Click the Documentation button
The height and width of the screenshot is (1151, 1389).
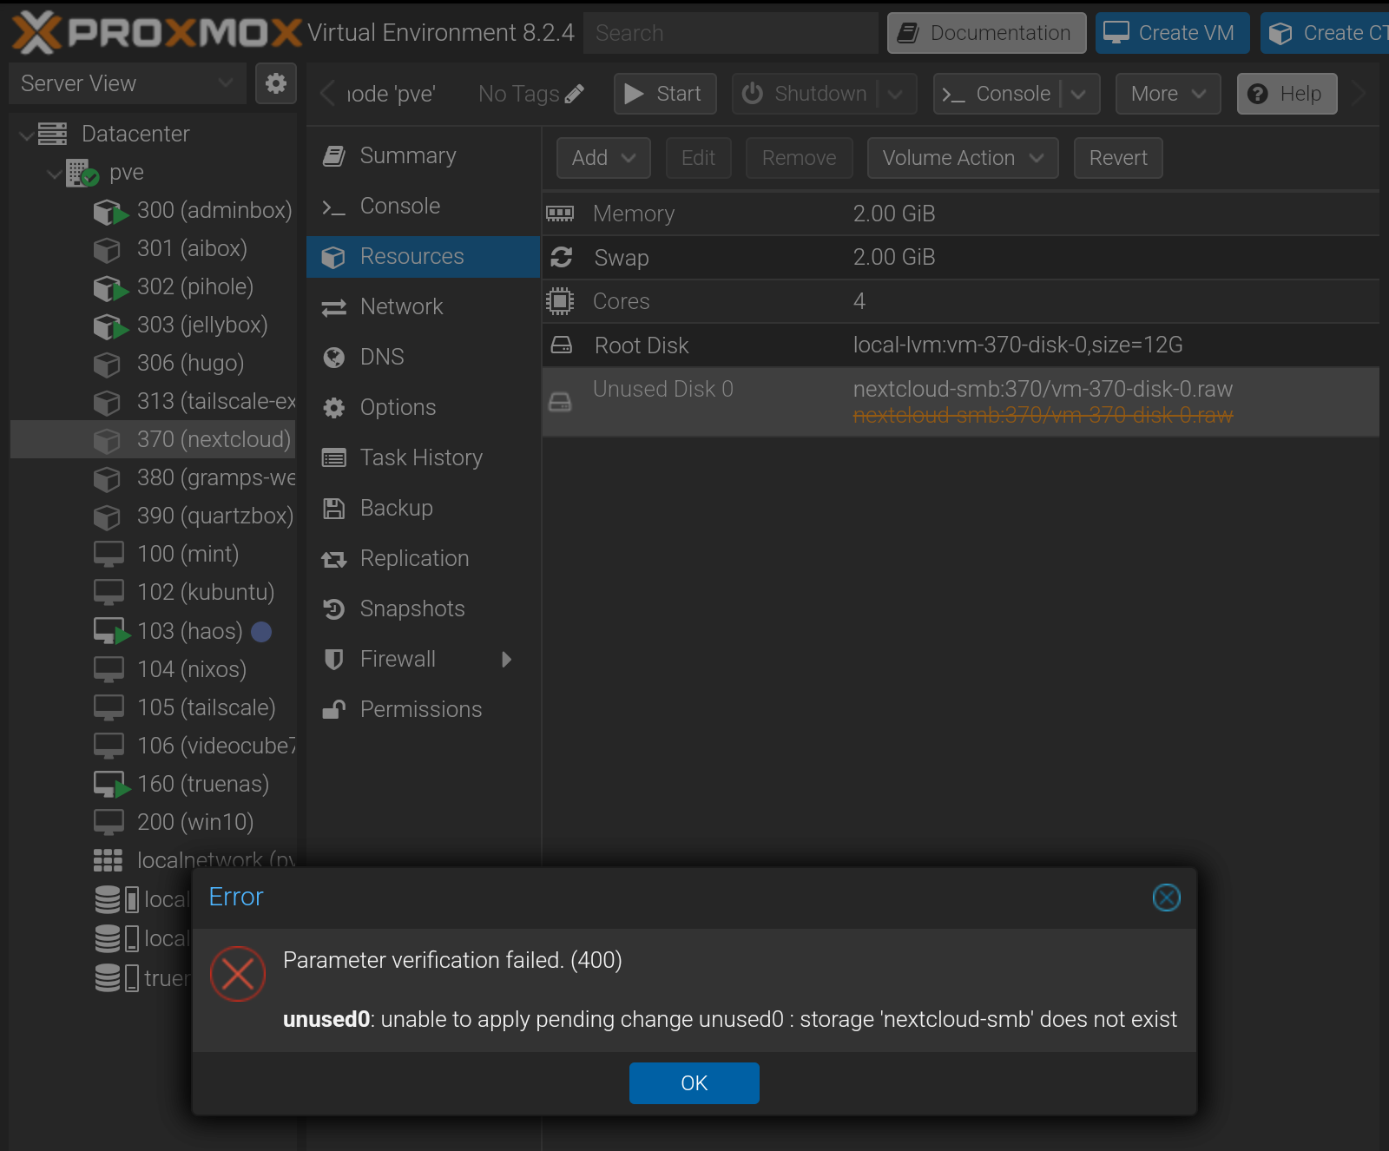coord(986,33)
